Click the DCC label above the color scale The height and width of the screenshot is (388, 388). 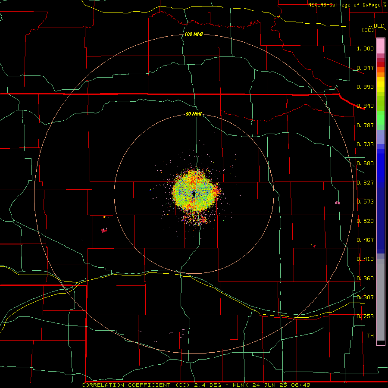pyautogui.click(x=379, y=26)
